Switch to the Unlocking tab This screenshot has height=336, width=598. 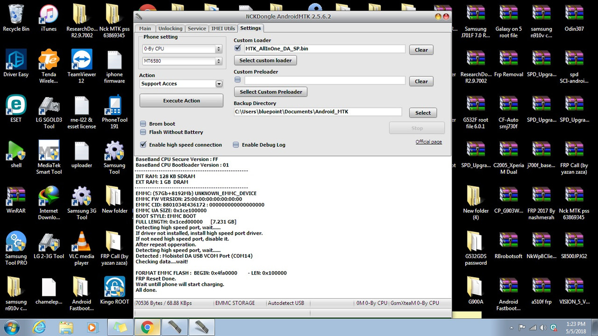170,28
